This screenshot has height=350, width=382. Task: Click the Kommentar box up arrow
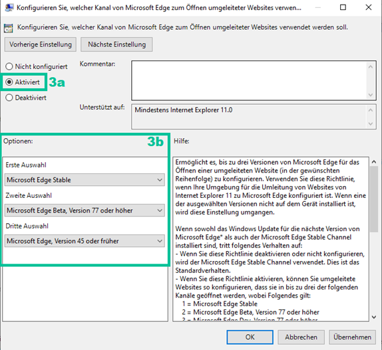coord(371,66)
